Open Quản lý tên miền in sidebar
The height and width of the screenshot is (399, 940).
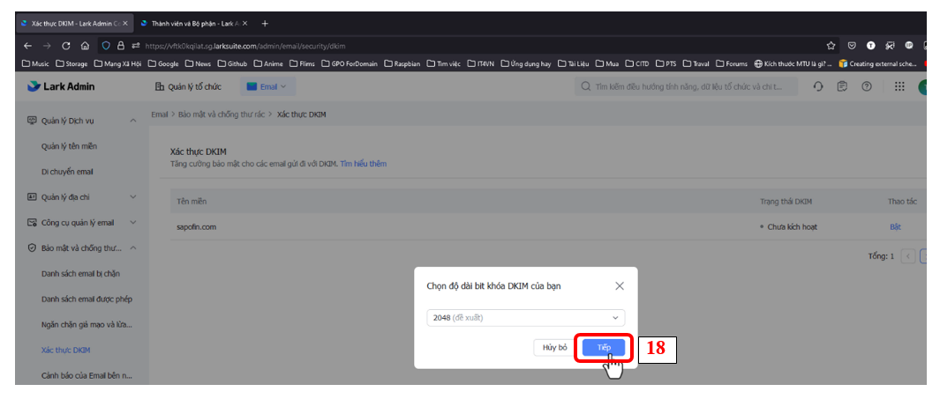point(69,146)
